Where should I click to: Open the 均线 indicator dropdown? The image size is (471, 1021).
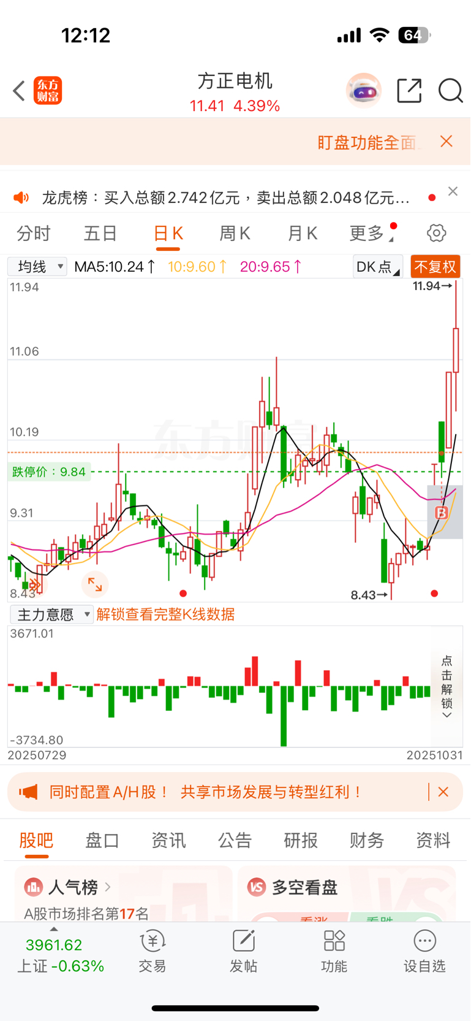point(37,267)
